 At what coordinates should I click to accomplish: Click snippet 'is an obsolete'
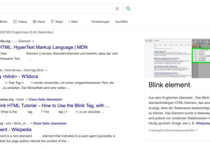[x=90, y=112]
